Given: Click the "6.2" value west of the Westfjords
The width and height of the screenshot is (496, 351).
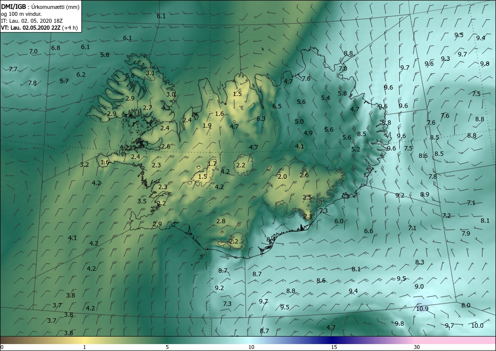Looking at the screenshot, I should [x=81, y=74].
